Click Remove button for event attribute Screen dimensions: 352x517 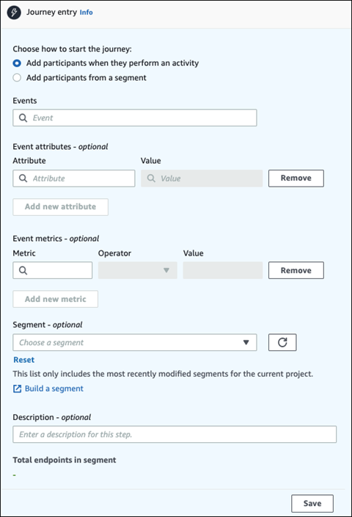click(296, 178)
